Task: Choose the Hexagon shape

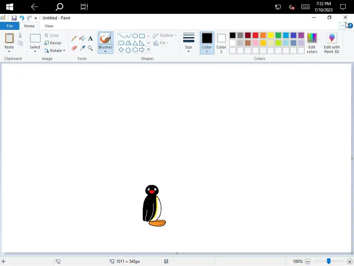Action: pos(135,50)
